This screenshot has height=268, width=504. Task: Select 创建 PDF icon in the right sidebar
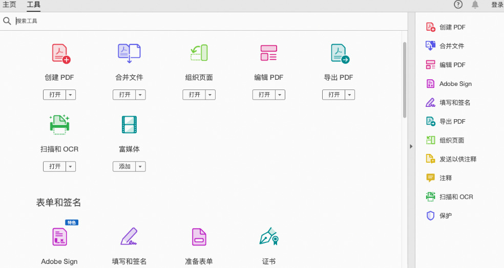[430, 27]
